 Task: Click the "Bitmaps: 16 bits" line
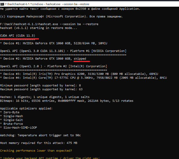(67, 101)
